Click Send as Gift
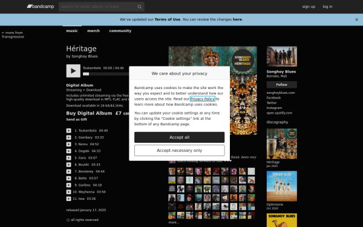 [77, 119]
